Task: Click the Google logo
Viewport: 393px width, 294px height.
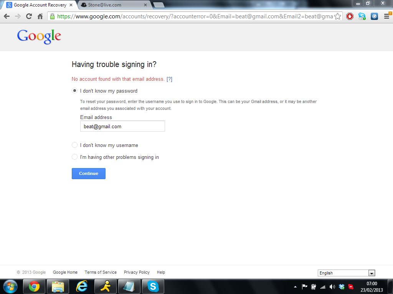Action: pos(39,36)
